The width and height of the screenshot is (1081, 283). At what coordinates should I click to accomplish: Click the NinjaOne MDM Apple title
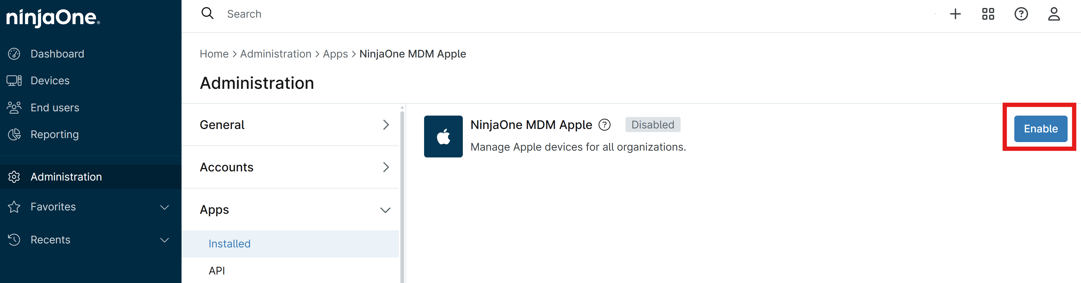(531, 124)
